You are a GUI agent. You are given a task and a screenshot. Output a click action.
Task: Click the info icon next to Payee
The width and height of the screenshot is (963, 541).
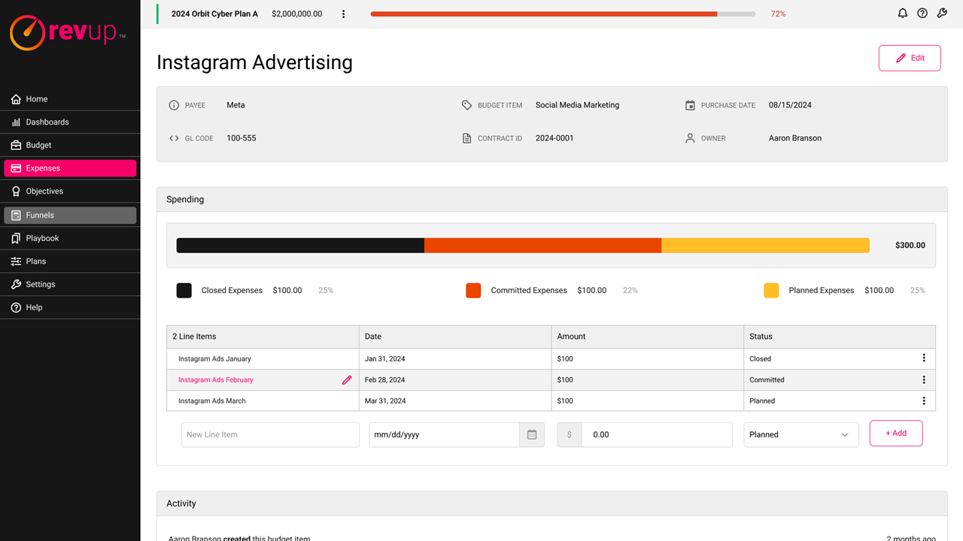click(x=174, y=105)
